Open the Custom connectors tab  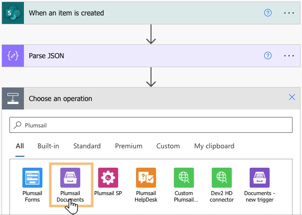tap(168, 146)
